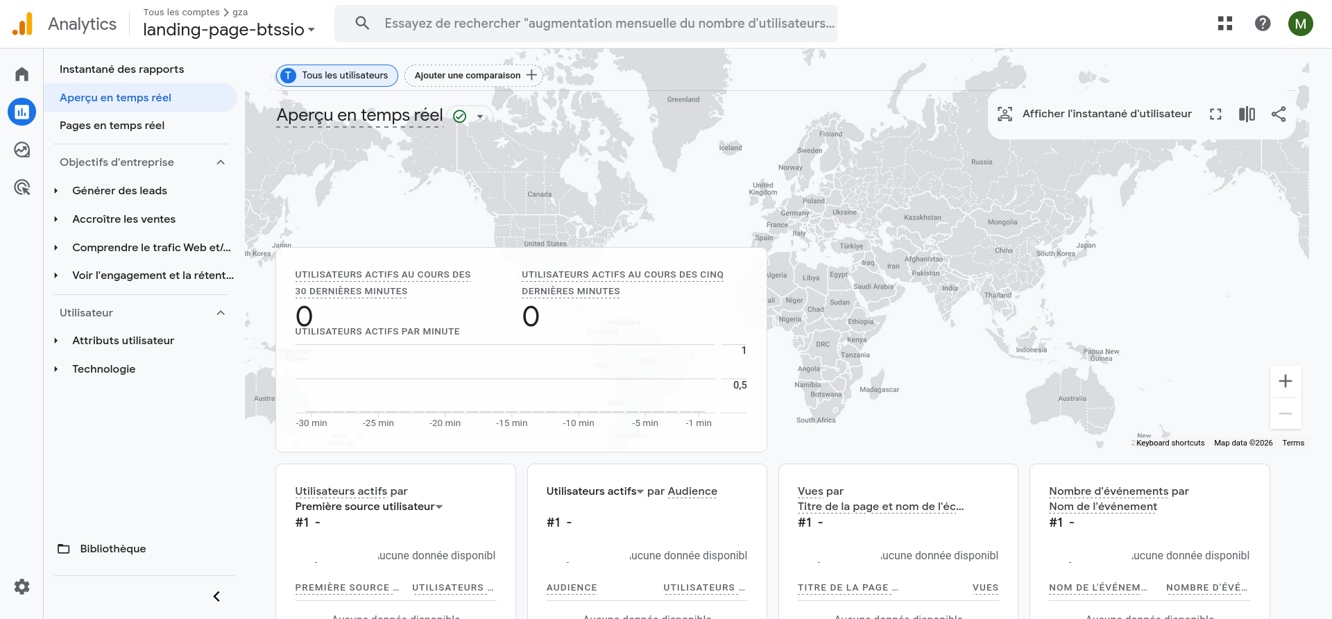This screenshot has width=1332, height=619.
Task: Focus the Analytics search field
Action: pos(609,24)
